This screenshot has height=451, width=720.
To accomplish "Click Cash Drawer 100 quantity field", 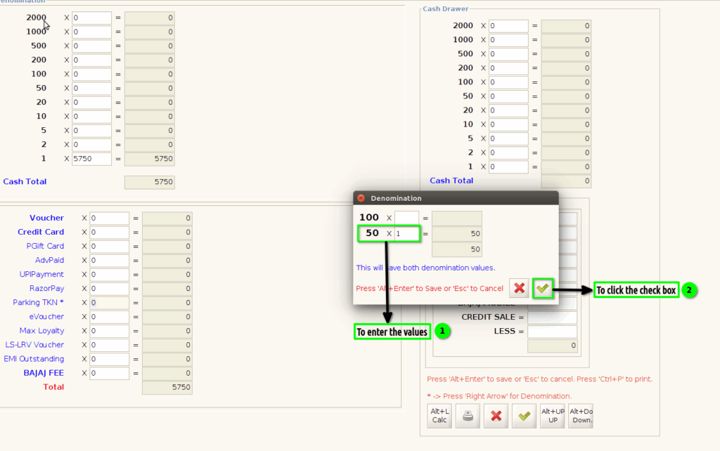I will [x=508, y=82].
